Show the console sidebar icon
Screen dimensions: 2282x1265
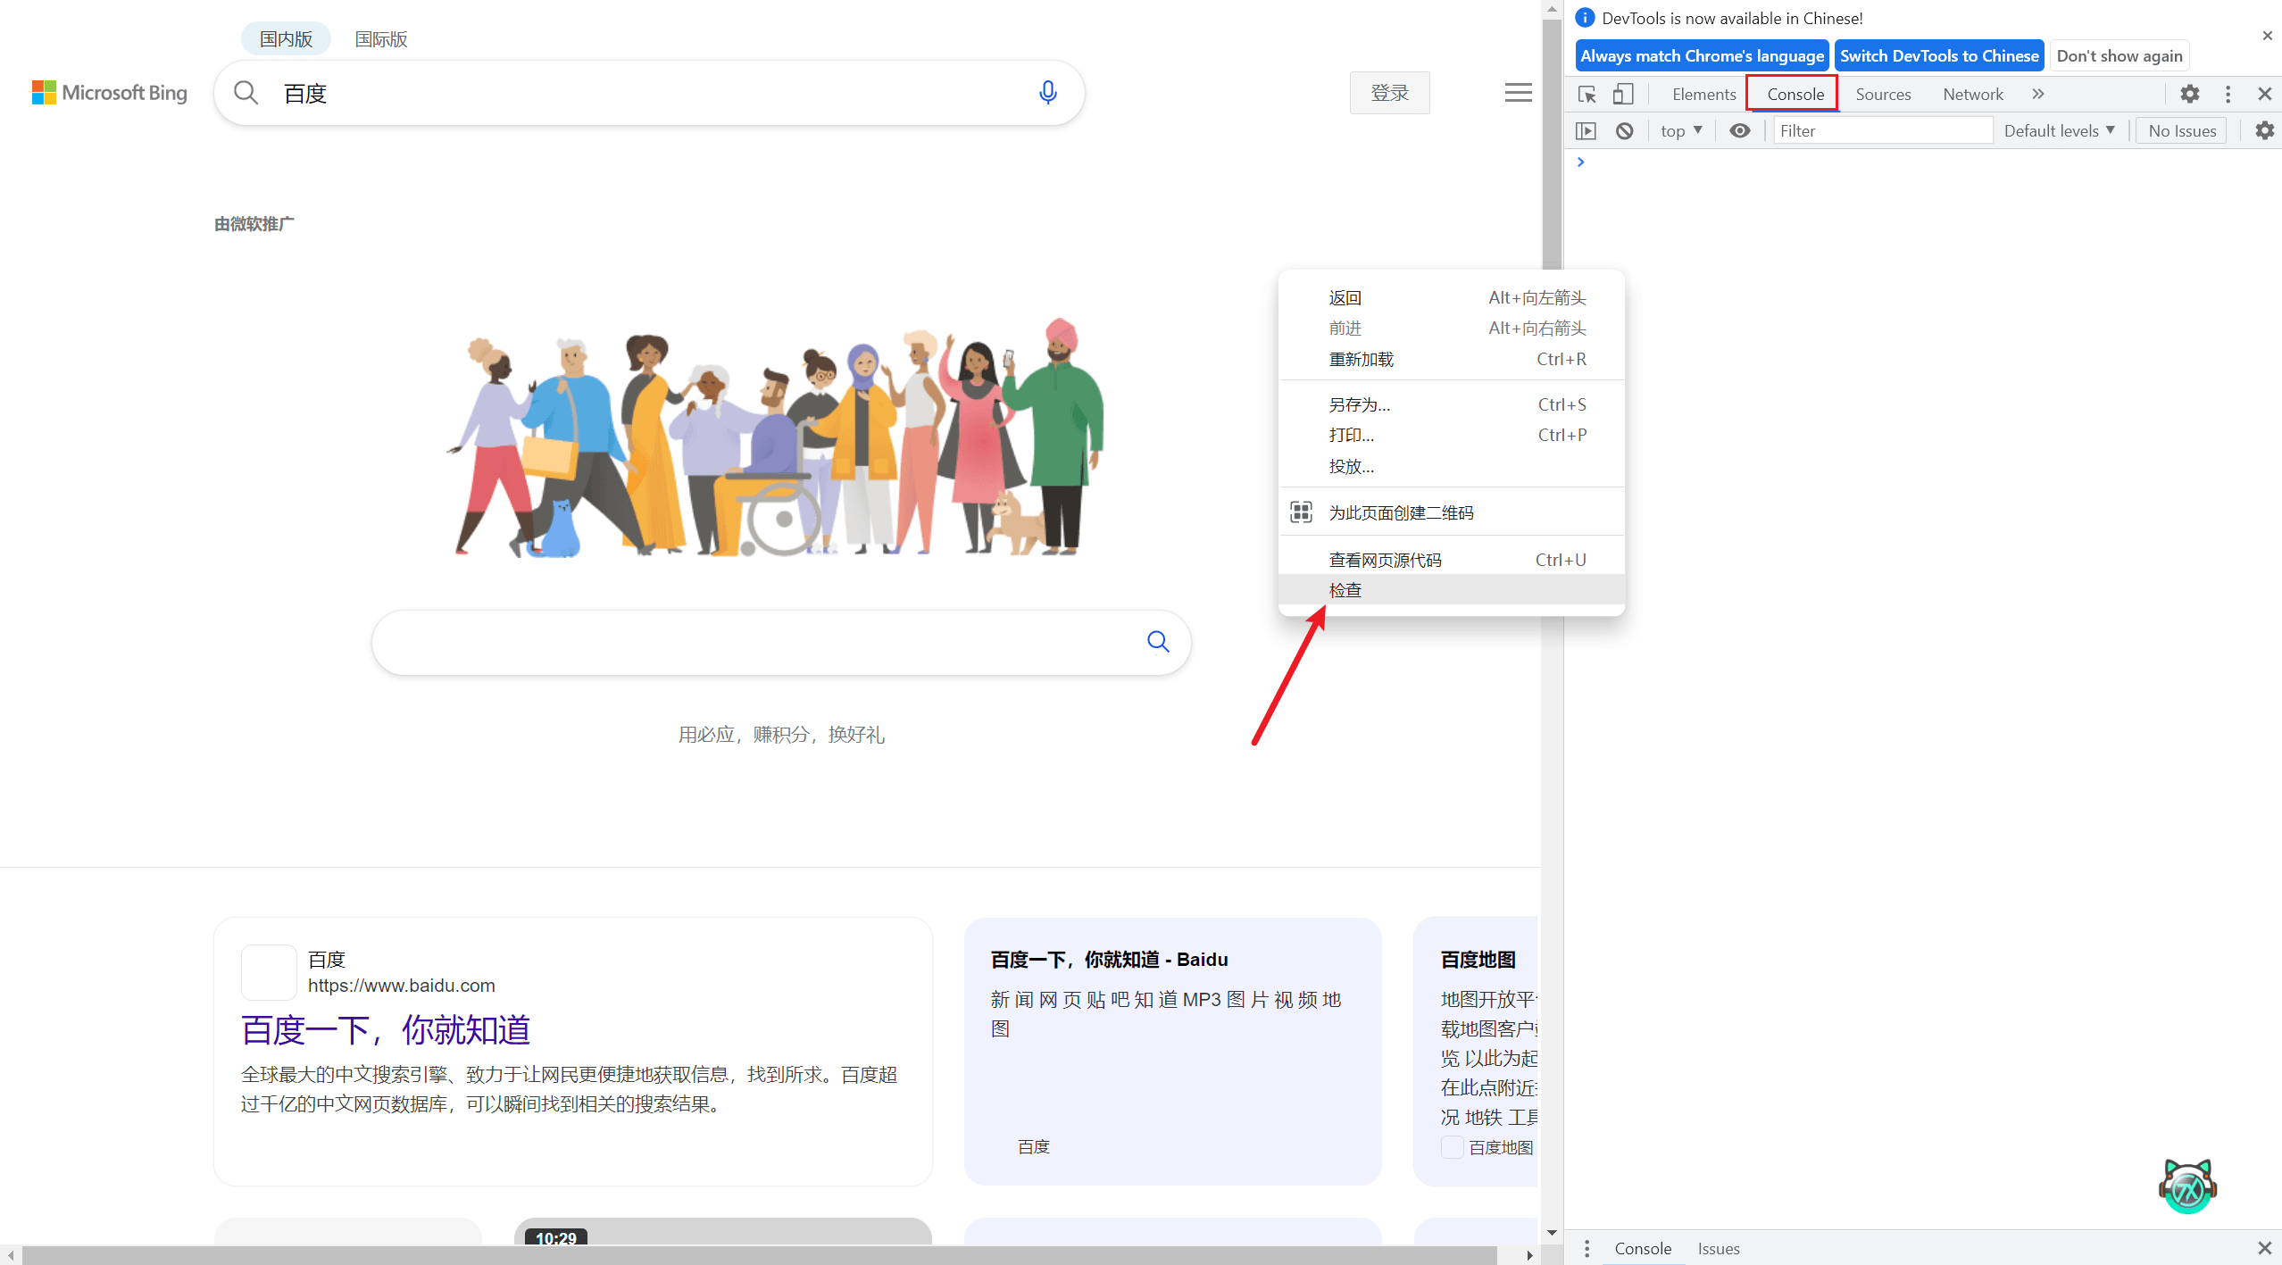coord(1586,130)
